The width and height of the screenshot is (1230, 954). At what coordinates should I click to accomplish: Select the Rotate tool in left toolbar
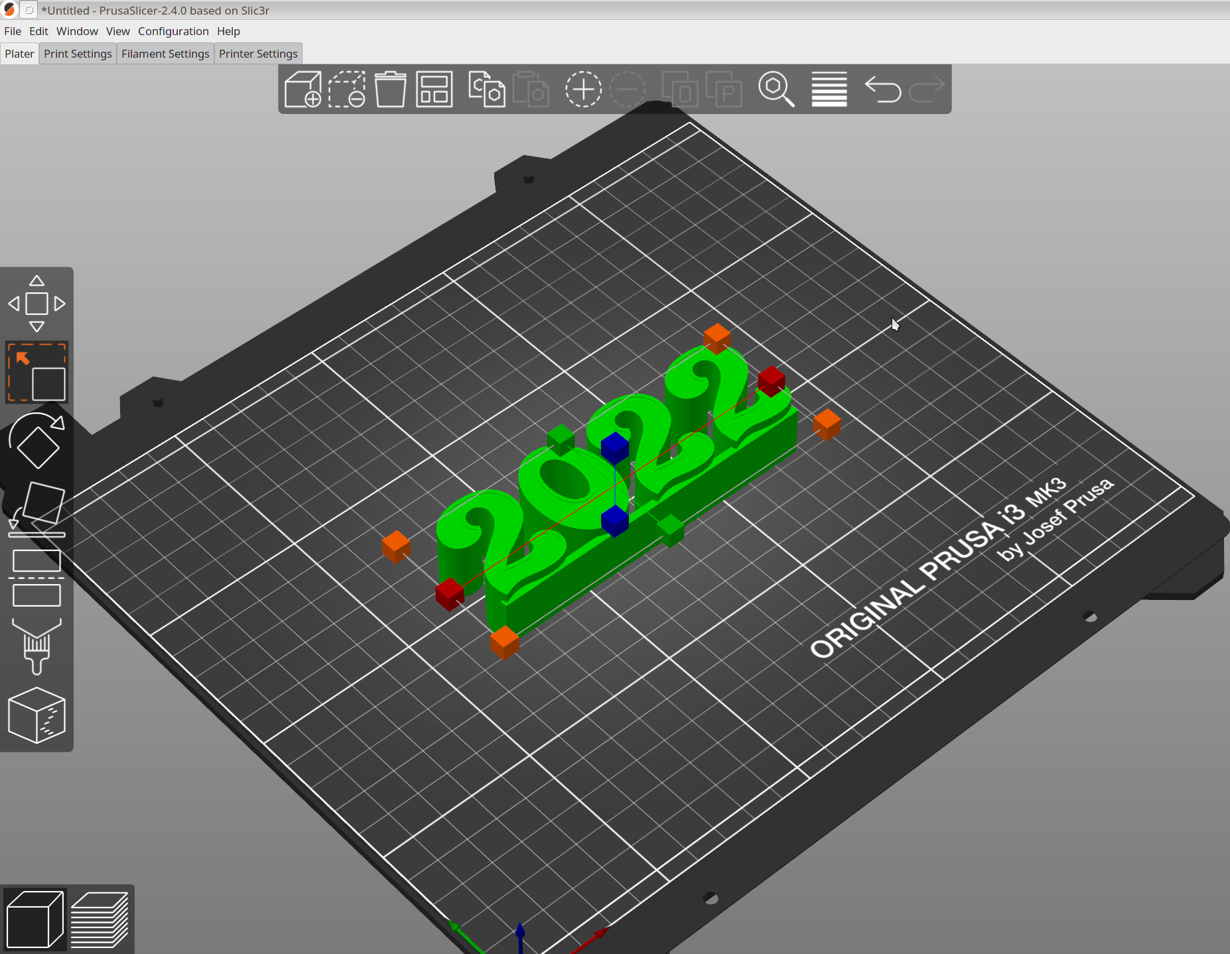tap(36, 441)
